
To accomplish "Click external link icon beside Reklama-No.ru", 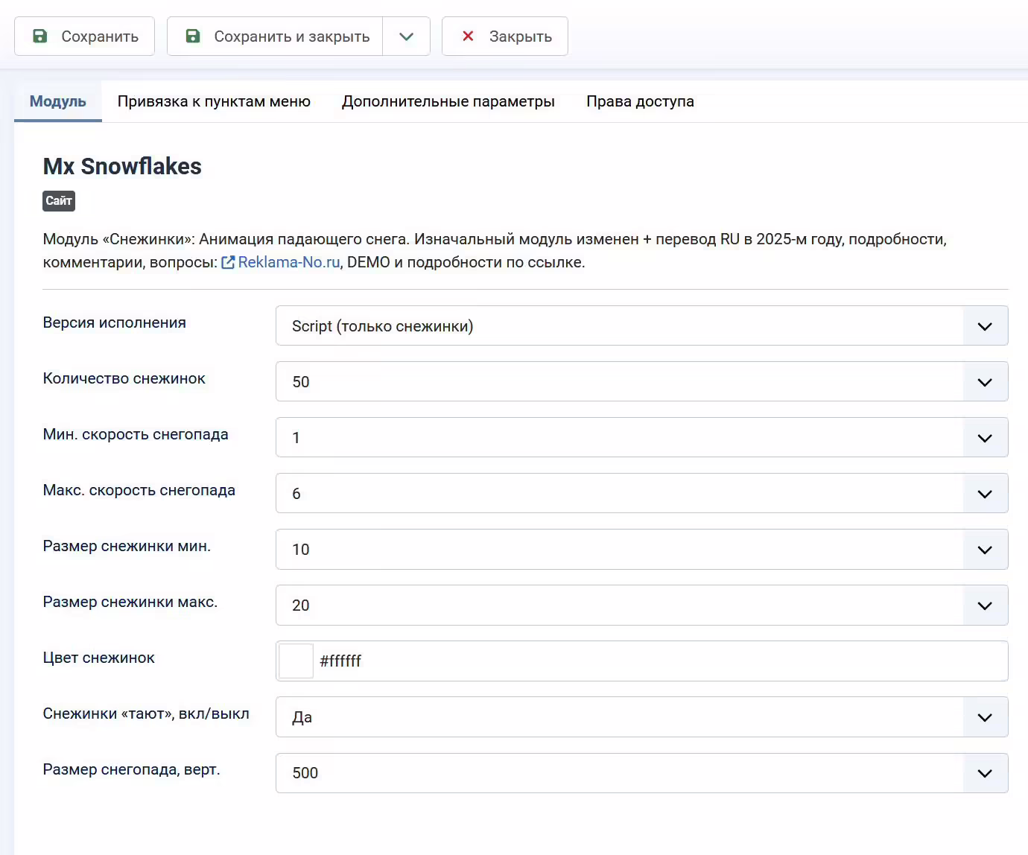I will coord(228,262).
